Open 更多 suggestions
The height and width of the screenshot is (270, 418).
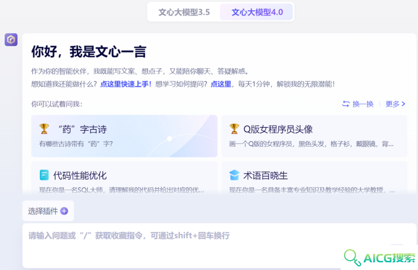(392, 104)
